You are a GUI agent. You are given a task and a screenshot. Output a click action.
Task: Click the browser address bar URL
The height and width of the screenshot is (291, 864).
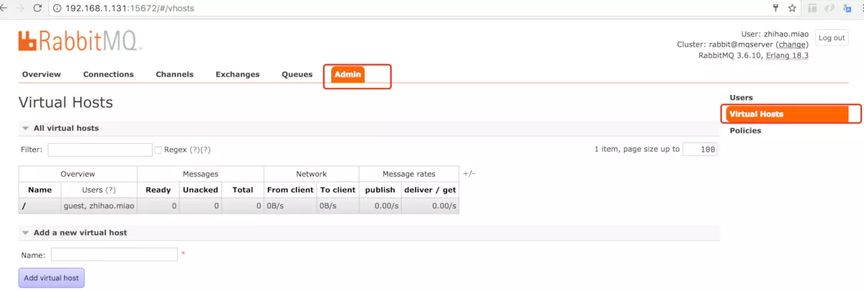(130, 9)
